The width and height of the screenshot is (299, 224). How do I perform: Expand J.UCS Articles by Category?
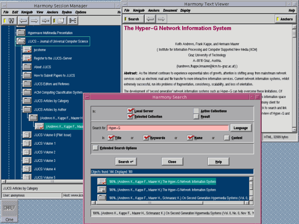tap(27, 101)
